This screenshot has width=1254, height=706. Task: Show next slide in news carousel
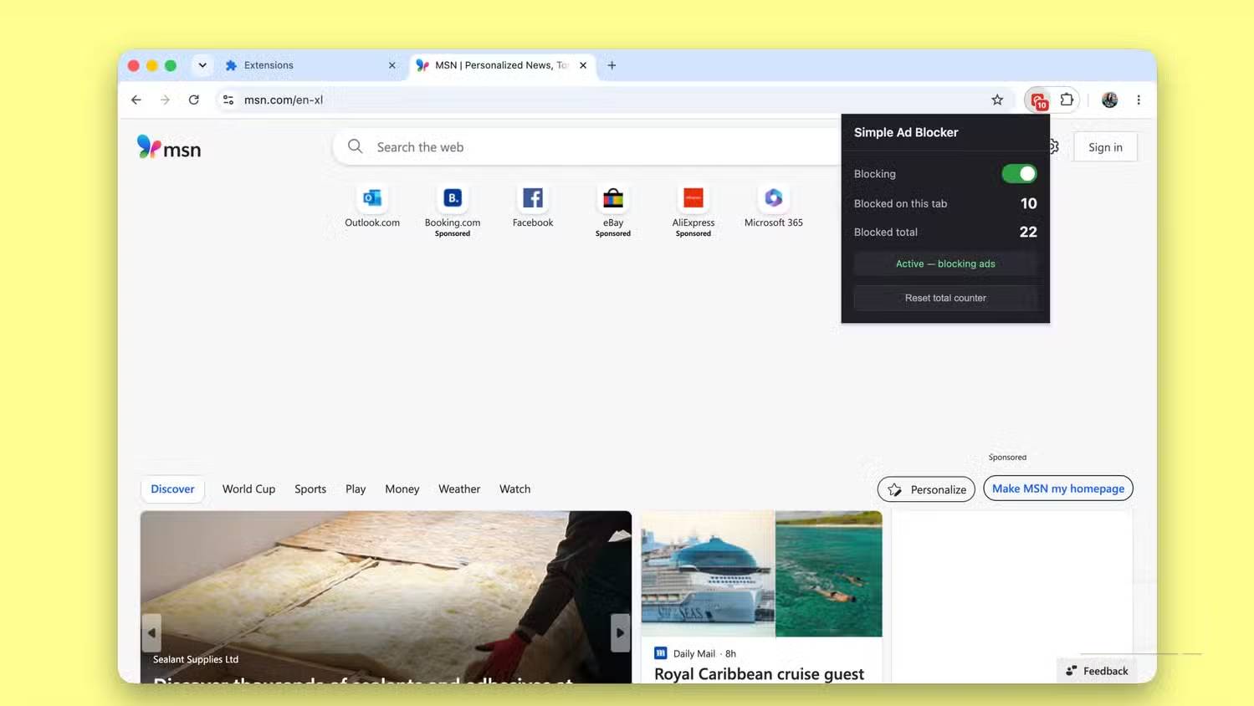click(620, 633)
